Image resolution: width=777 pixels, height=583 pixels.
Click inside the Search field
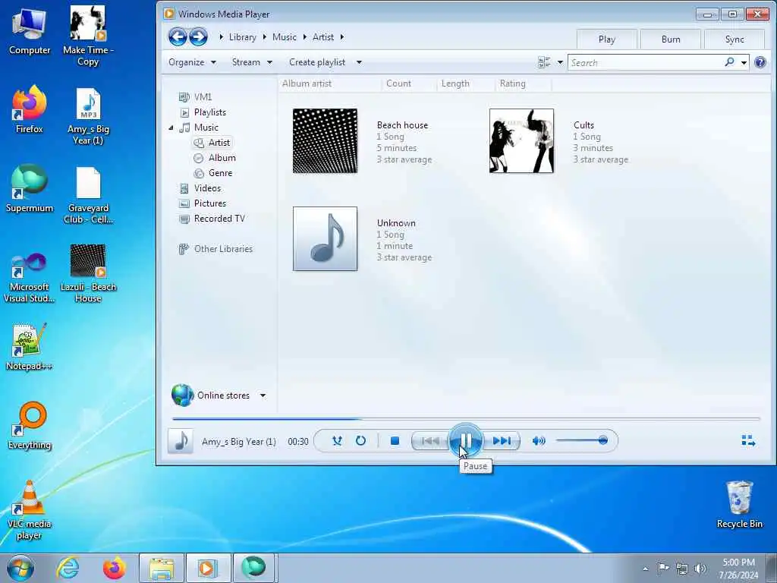tap(646, 62)
